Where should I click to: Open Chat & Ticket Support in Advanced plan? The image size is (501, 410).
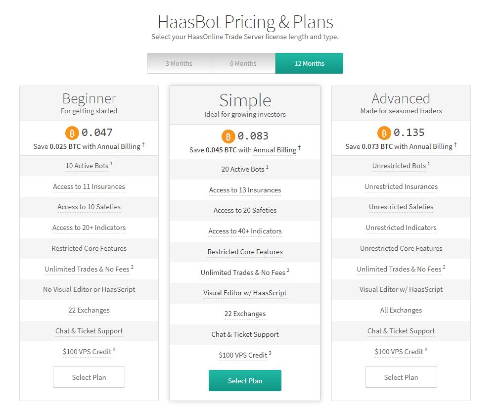401,331
